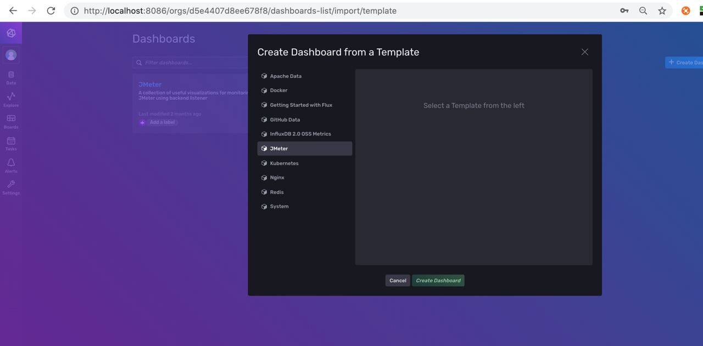Select the GitHub Data template
Screen dimensions: 703x346
pos(305,120)
